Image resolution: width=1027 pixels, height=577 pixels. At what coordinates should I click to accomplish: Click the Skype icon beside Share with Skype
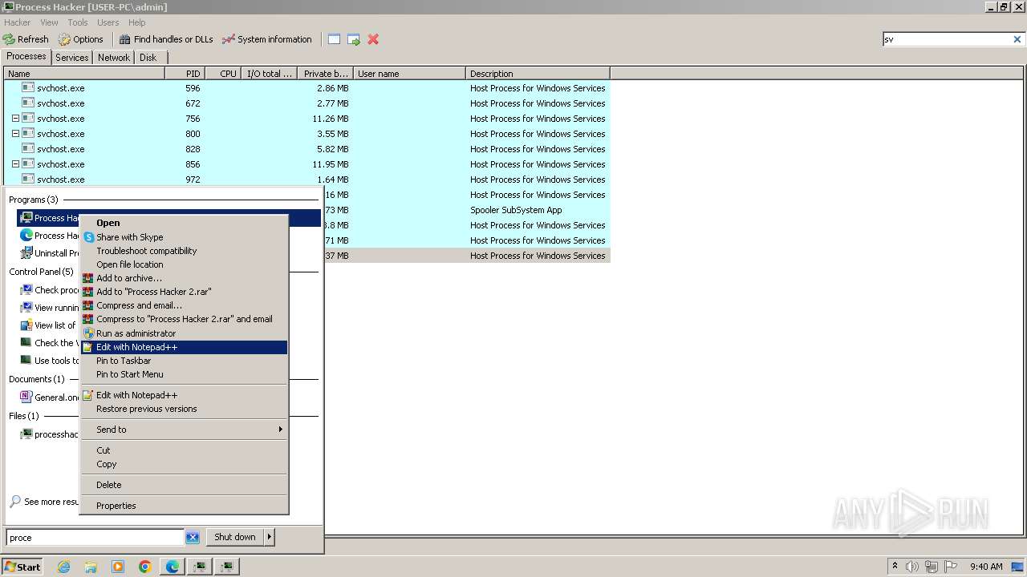(x=88, y=237)
